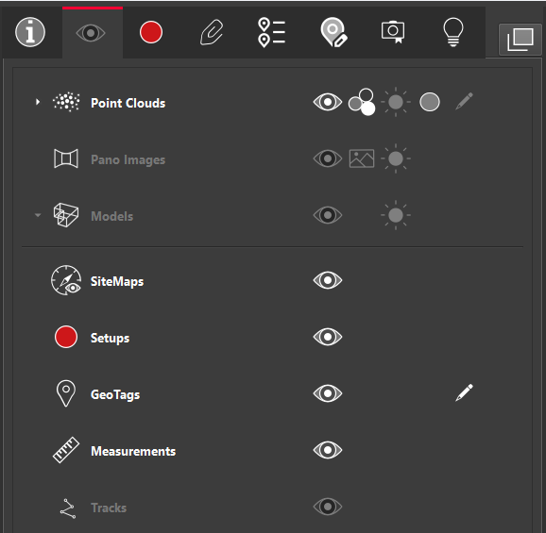Screen dimensions: 546x533
Task: Select the Setups row label
Action: pyautogui.click(x=110, y=338)
